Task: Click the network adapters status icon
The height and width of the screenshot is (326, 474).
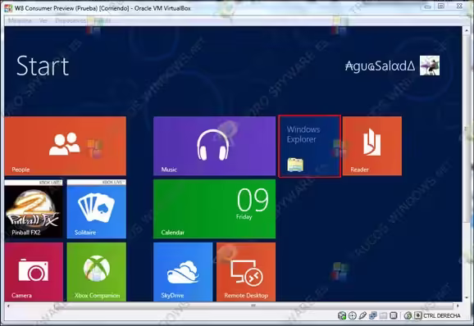Action: [x=373, y=315]
